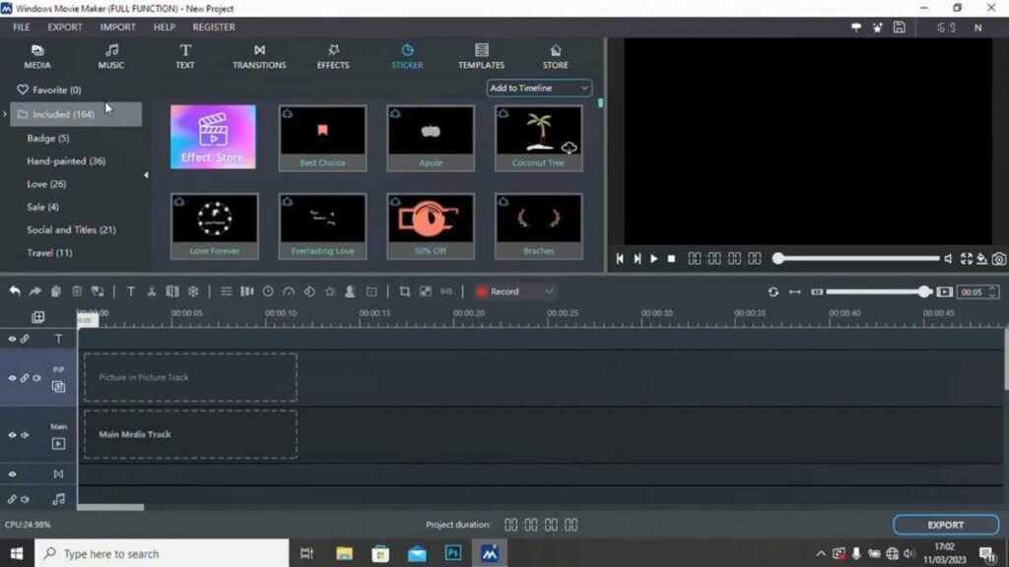Open the MEDIA library tab

click(37, 56)
